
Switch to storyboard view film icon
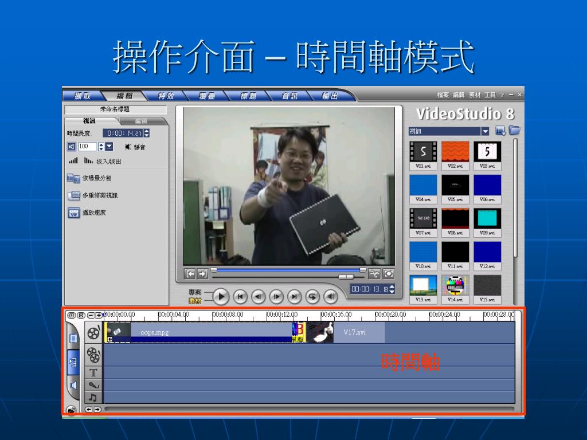tap(73, 339)
